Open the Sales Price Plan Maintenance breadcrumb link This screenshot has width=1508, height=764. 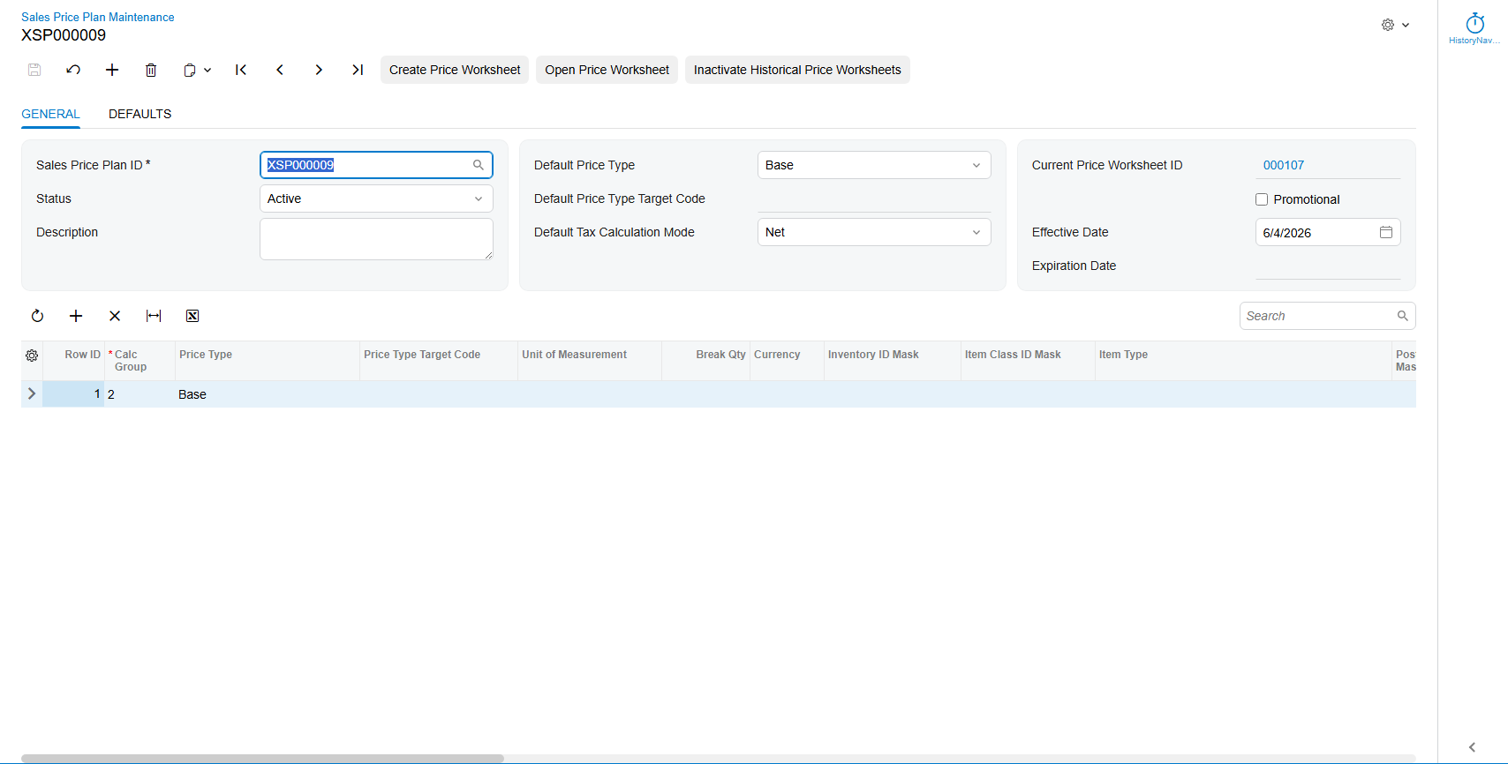(98, 17)
